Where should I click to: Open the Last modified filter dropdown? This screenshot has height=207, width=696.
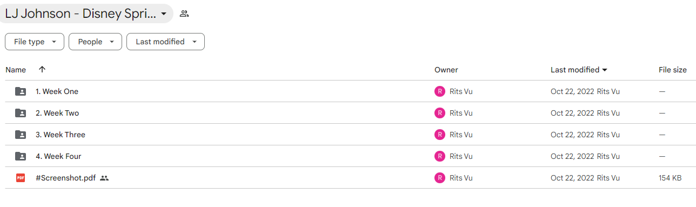(x=165, y=42)
